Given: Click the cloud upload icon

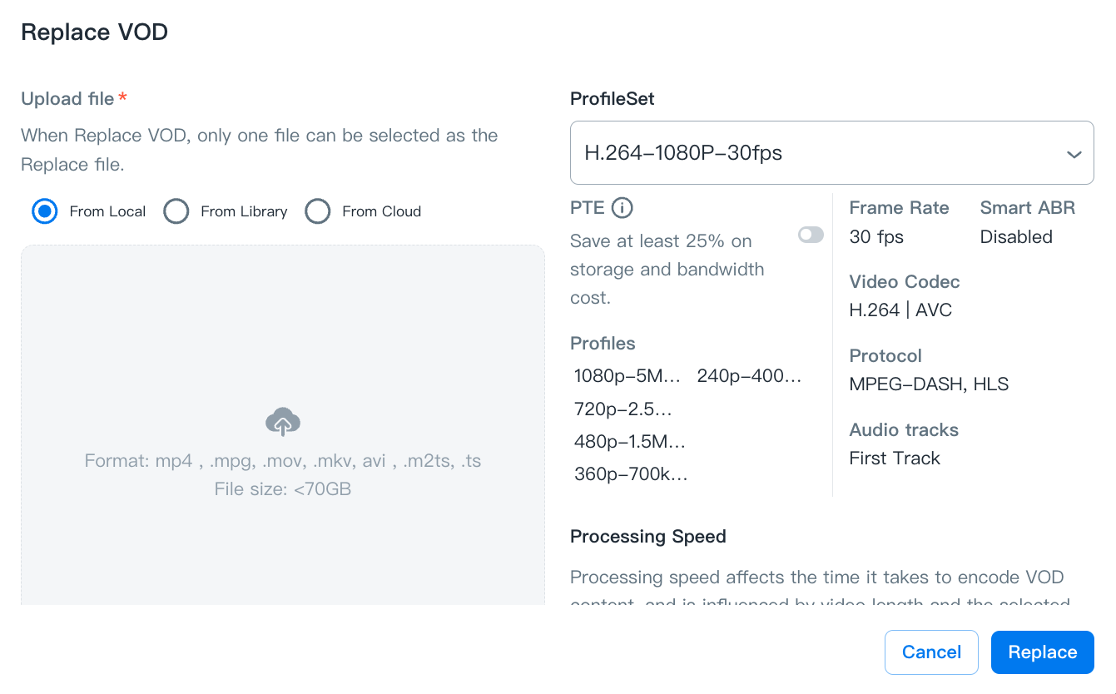Looking at the screenshot, I should [x=283, y=423].
